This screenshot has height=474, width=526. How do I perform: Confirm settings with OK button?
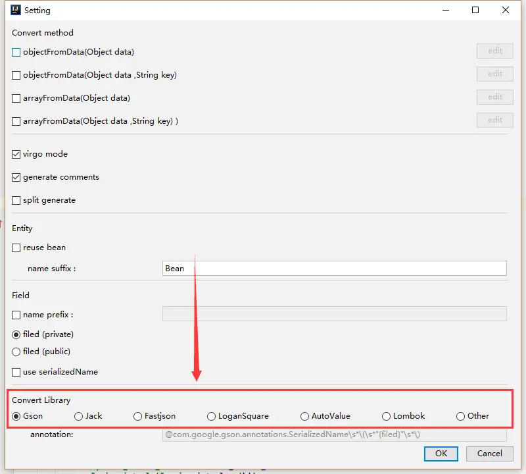click(441, 454)
